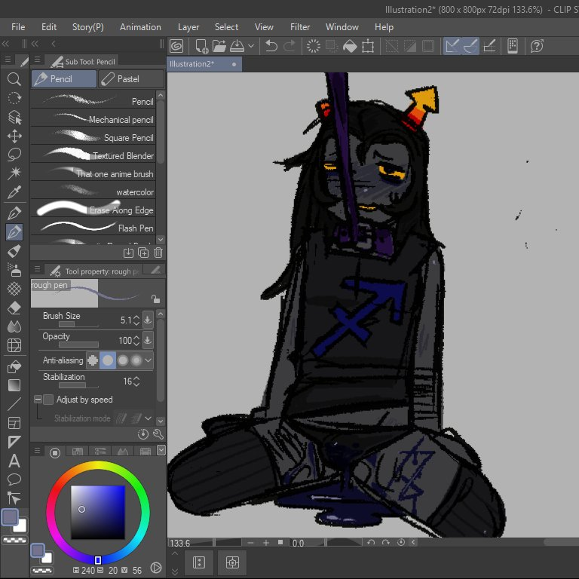Select the Fill bucket tool

pyautogui.click(x=14, y=366)
